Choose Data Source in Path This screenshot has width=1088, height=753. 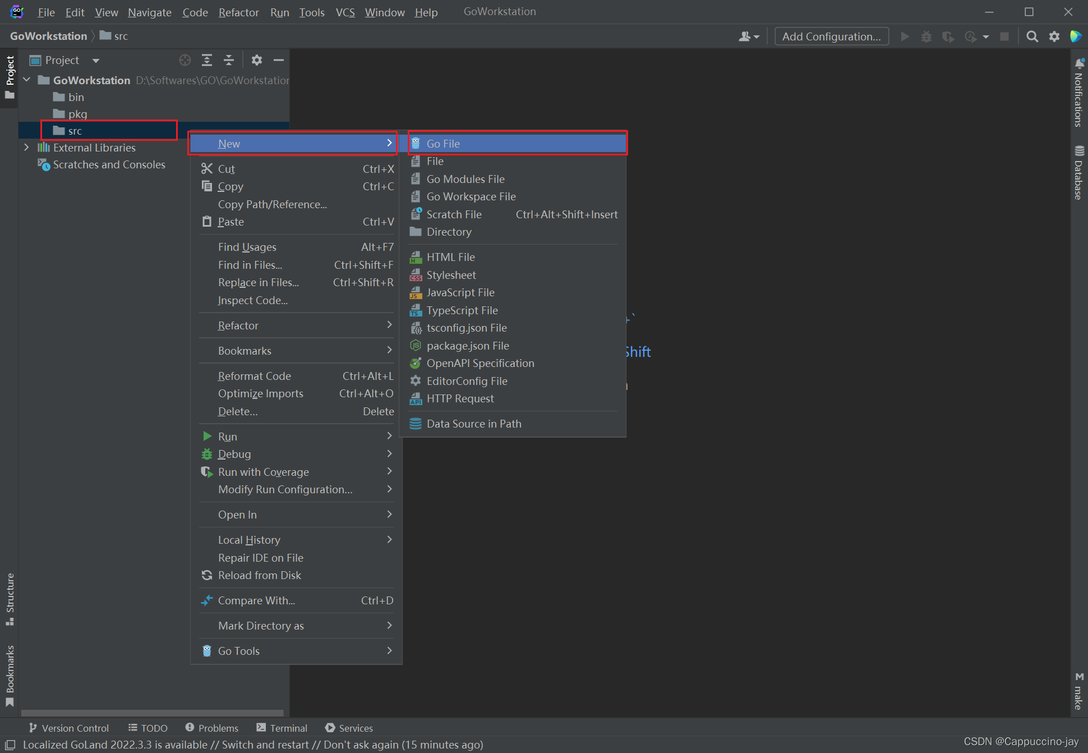click(513, 424)
